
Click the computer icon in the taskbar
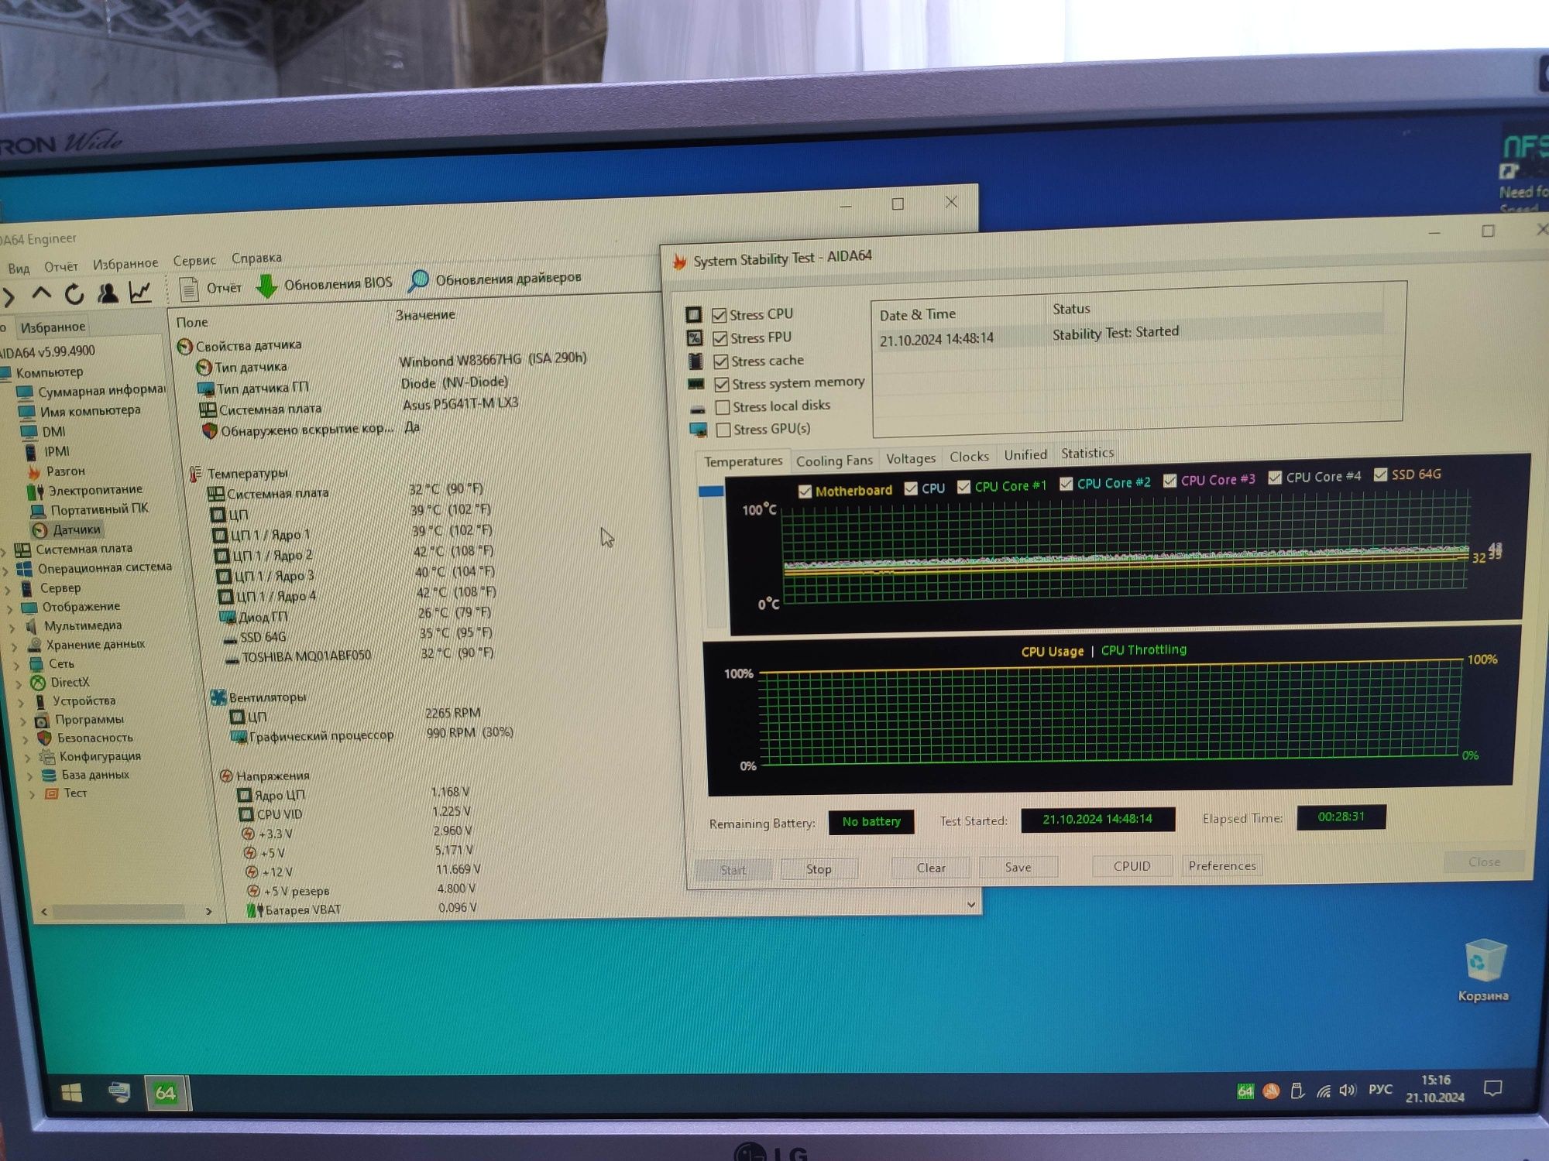(x=118, y=1092)
